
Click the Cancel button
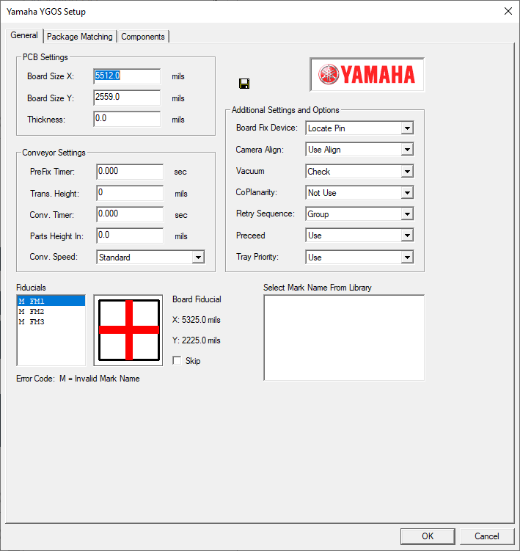click(x=486, y=536)
